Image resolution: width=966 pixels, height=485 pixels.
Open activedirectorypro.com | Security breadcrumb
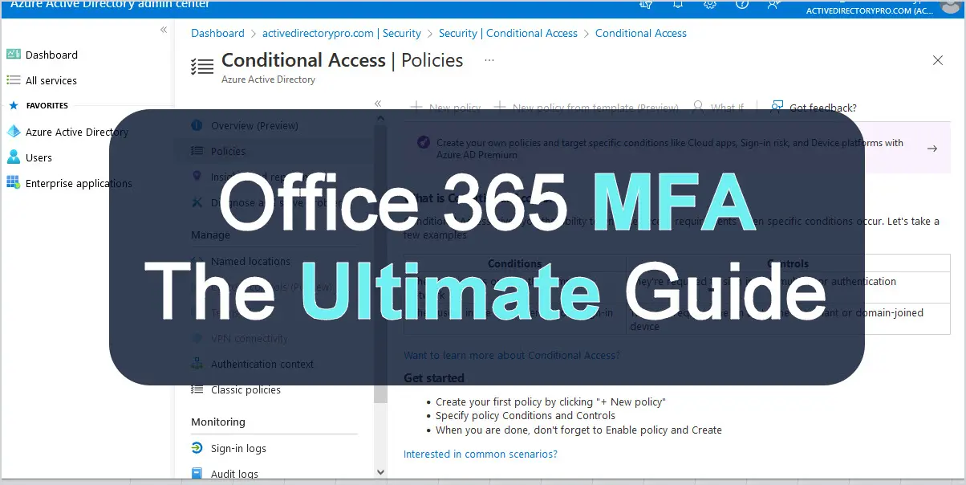pyautogui.click(x=342, y=33)
